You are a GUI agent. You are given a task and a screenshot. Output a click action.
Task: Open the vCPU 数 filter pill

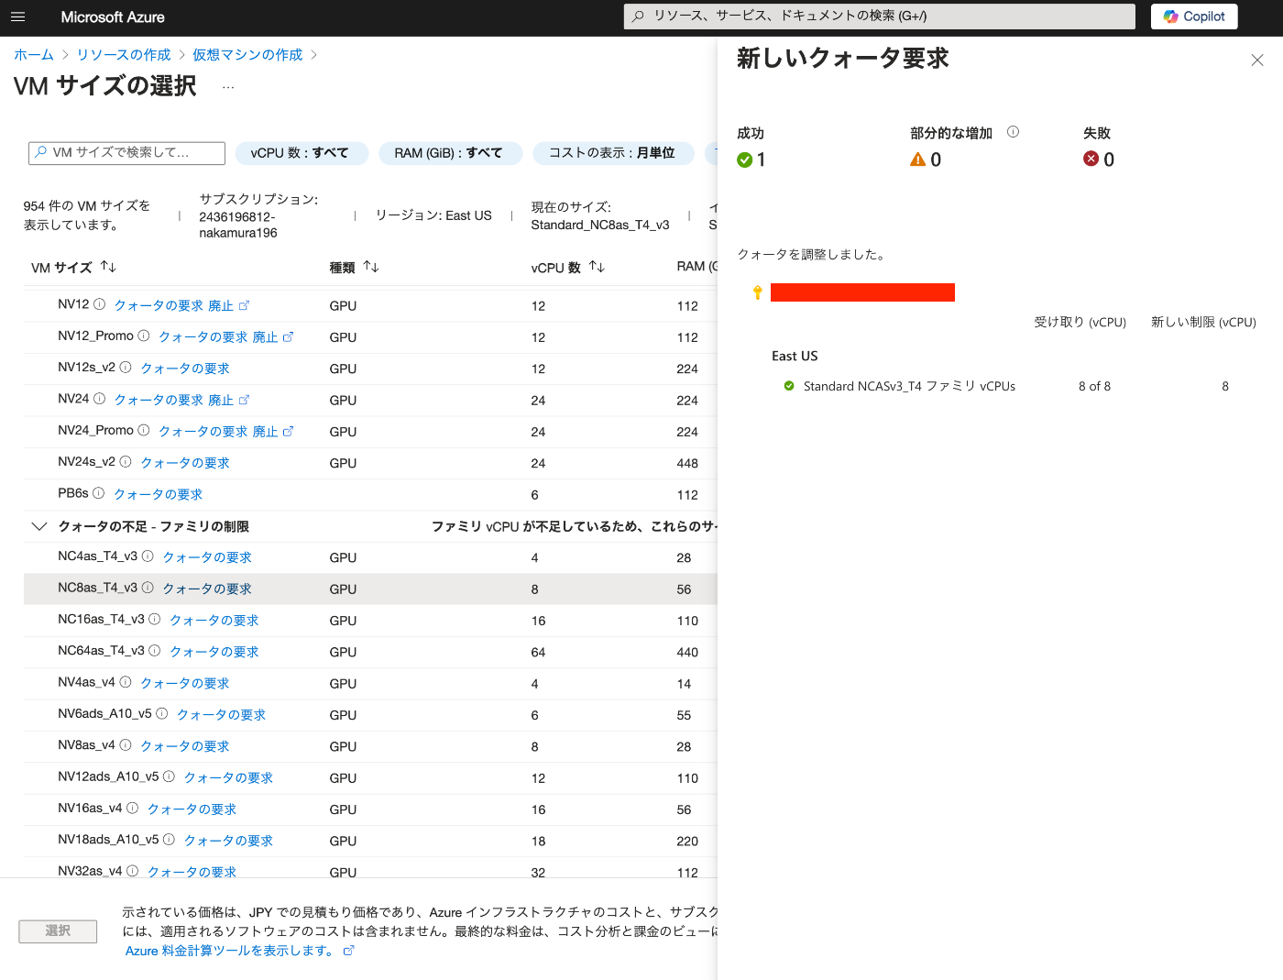(x=300, y=153)
